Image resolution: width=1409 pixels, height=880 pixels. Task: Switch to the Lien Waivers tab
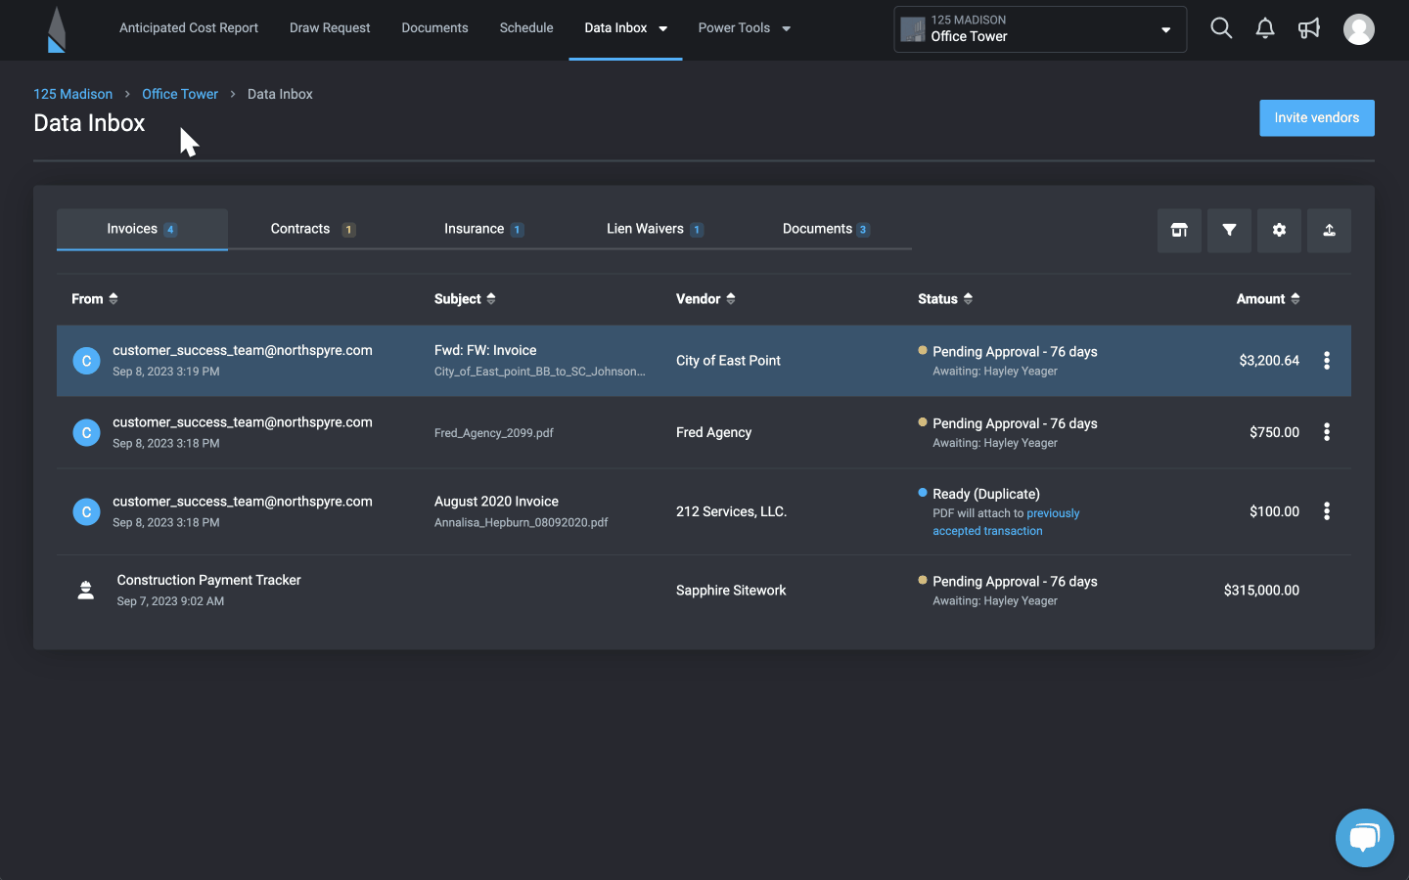[655, 230]
